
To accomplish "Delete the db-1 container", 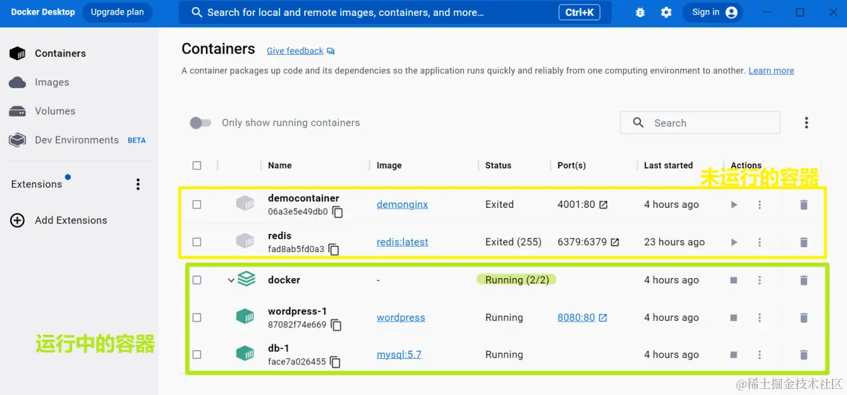I will tap(804, 356).
